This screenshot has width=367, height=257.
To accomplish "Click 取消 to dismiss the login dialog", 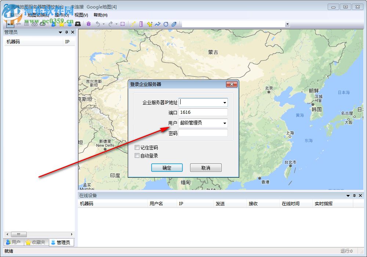I will (206, 167).
